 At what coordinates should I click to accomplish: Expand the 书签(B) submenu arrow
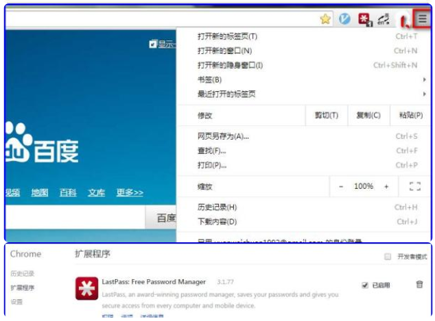pyautogui.click(x=424, y=79)
